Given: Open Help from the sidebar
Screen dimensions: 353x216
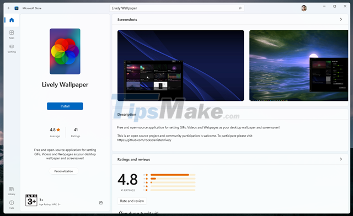Looking at the screenshot, I should [12, 204].
